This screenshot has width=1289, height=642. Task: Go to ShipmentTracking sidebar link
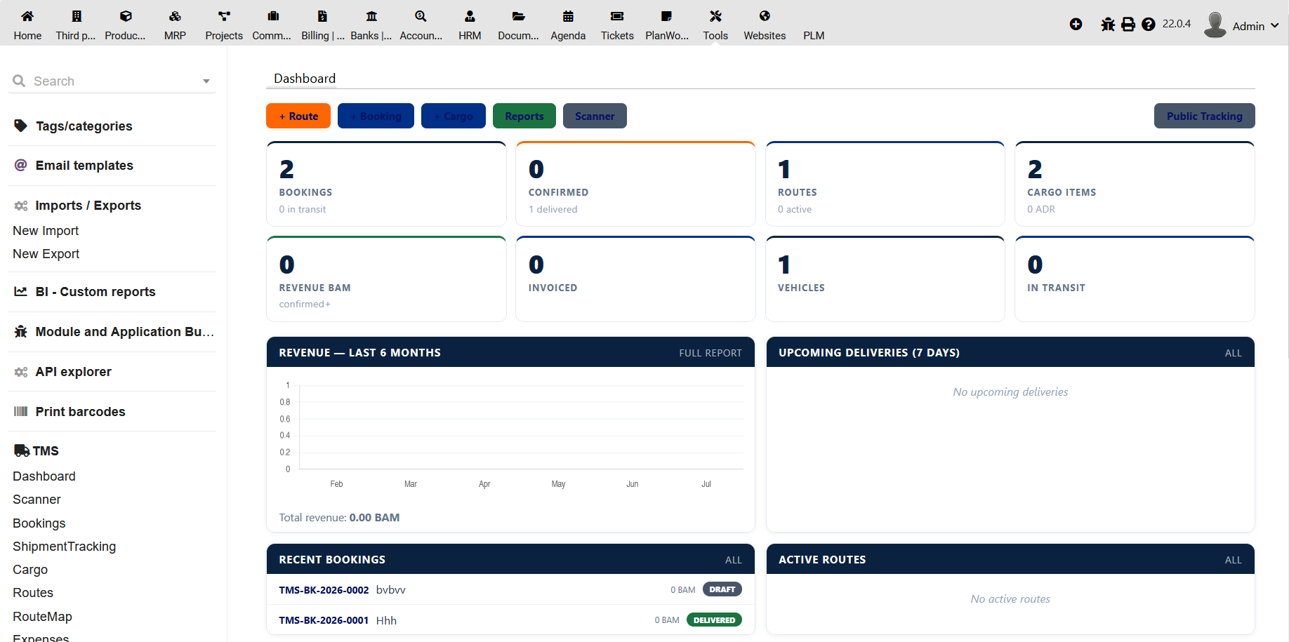point(64,547)
